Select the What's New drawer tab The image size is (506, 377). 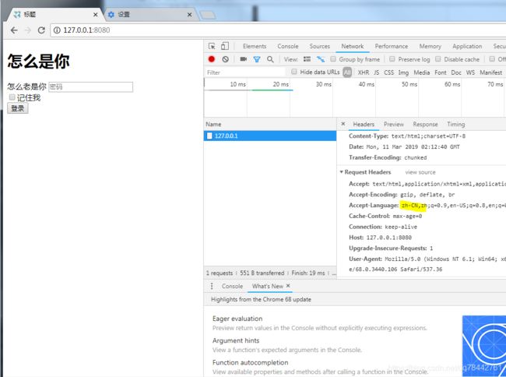click(x=268, y=286)
